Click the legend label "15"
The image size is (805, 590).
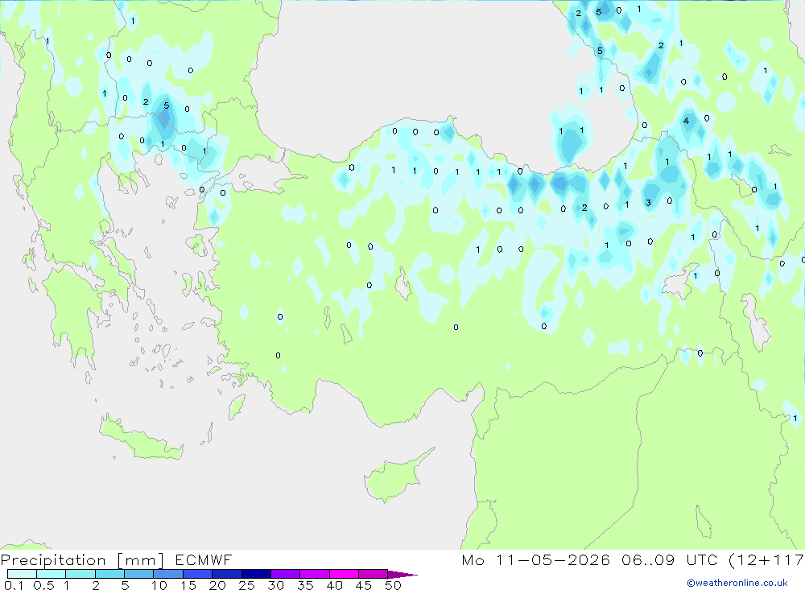(x=188, y=585)
